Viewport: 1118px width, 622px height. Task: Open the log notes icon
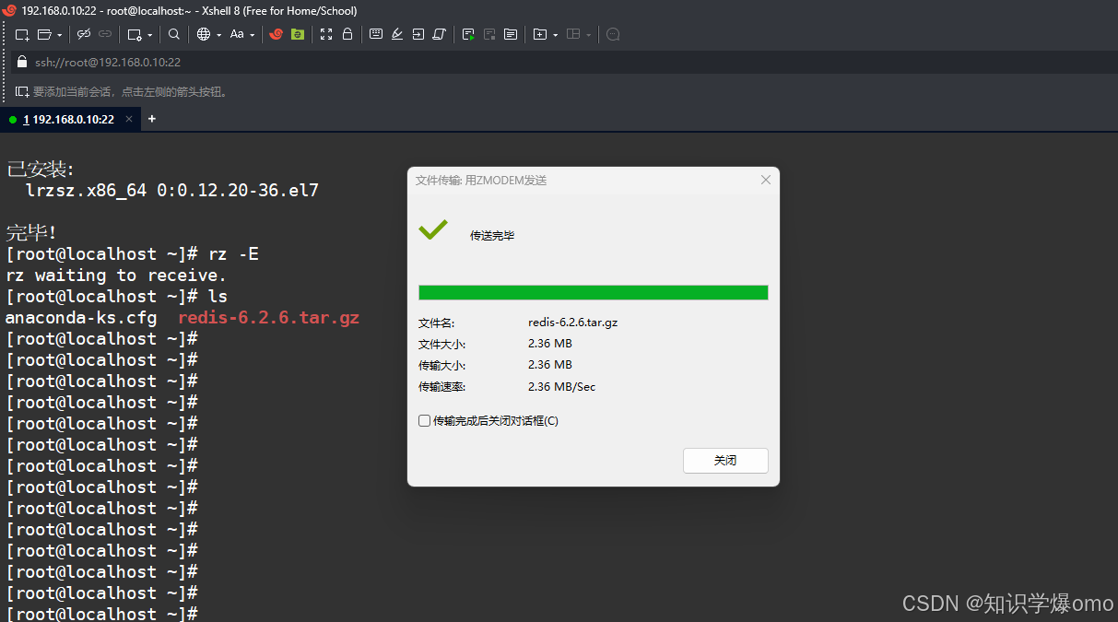pyautogui.click(x=511, y=34)
